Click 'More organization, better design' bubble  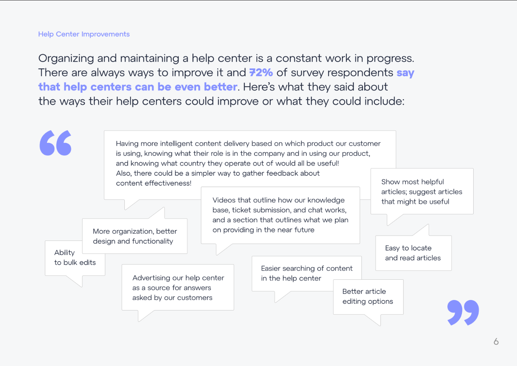135,236
